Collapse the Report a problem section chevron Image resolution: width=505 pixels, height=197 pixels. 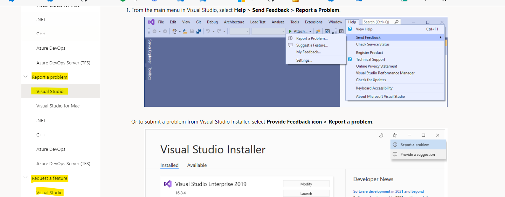coord(25,77)
